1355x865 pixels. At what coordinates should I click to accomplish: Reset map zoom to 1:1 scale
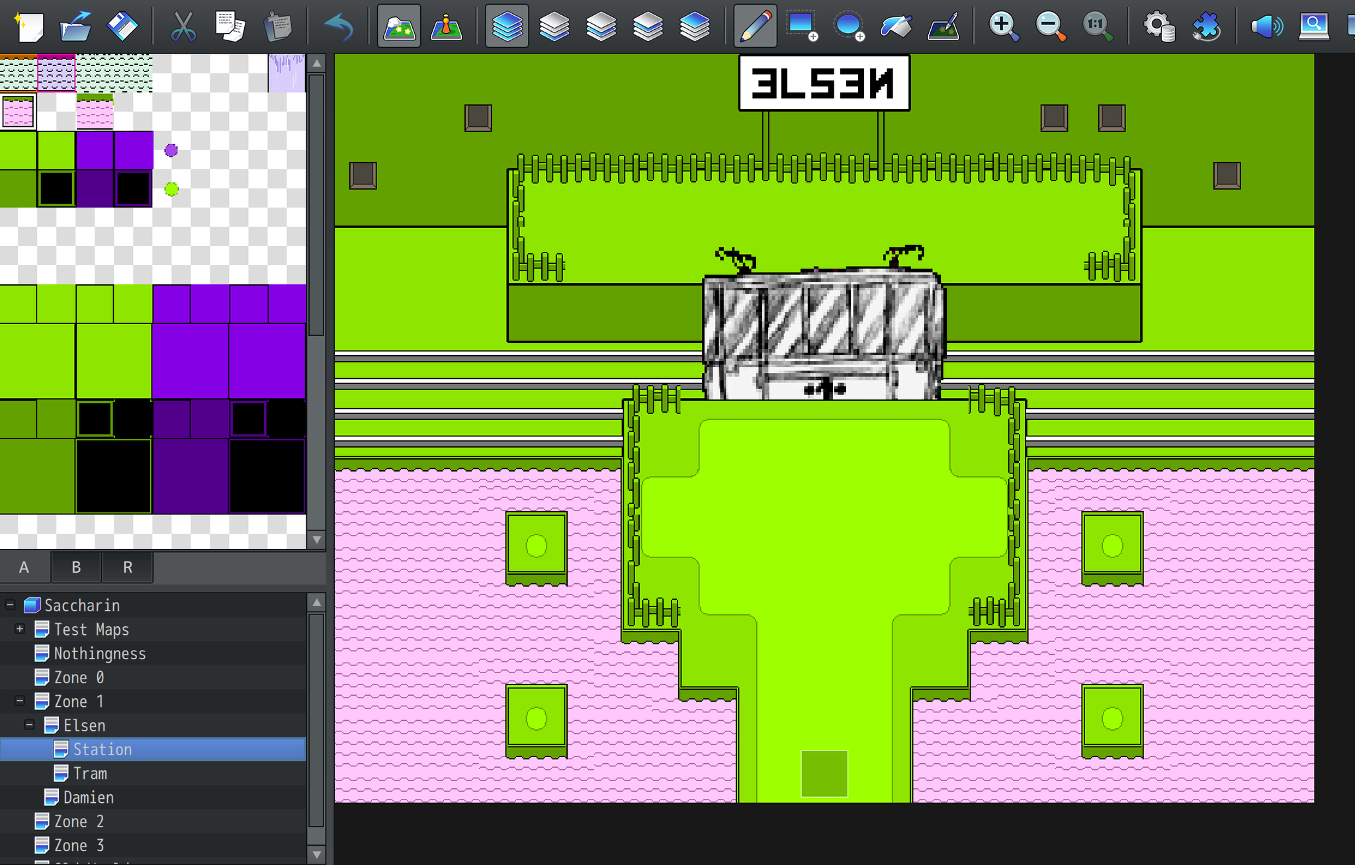(x=1097, y=26)
